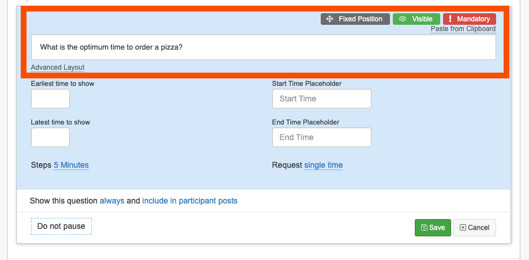
Task: Toggle the Visible question state
Action: pos(417,19)
